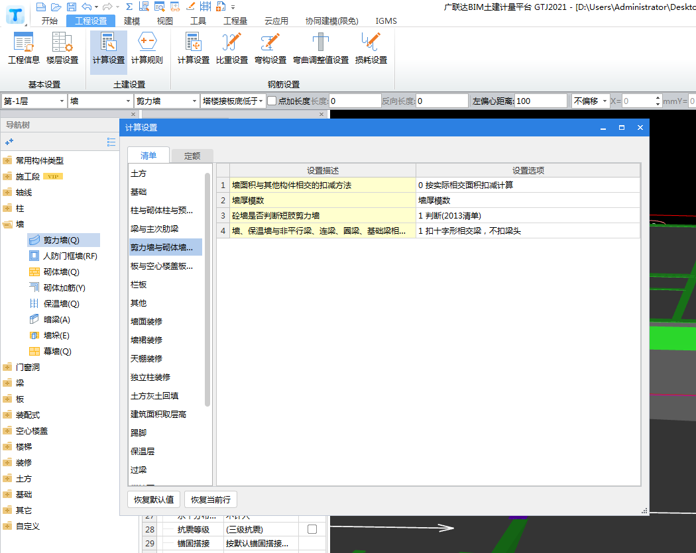Screen dimensions: 696x553
Task: Switch to the 建模 ribbon tab
Action: (132, 21)
